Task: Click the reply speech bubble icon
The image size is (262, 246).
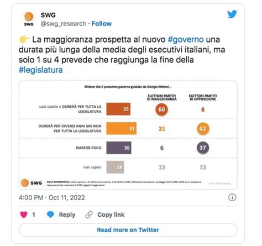Action: 50,214
